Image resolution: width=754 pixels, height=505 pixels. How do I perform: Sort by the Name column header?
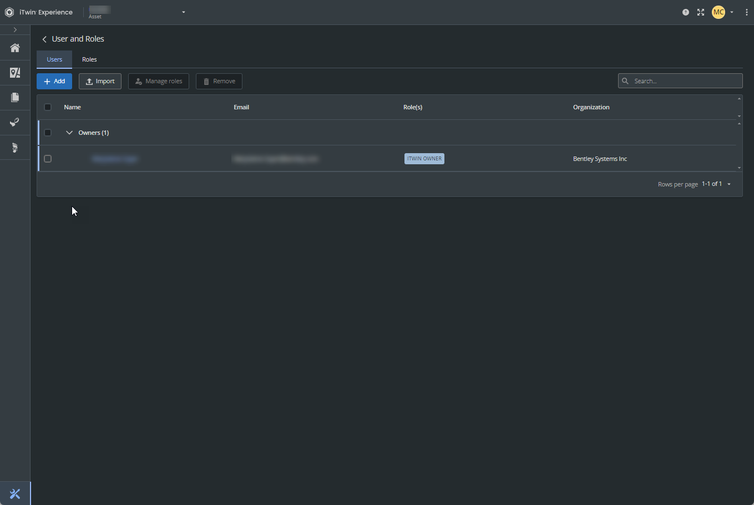tap(72, 107)
